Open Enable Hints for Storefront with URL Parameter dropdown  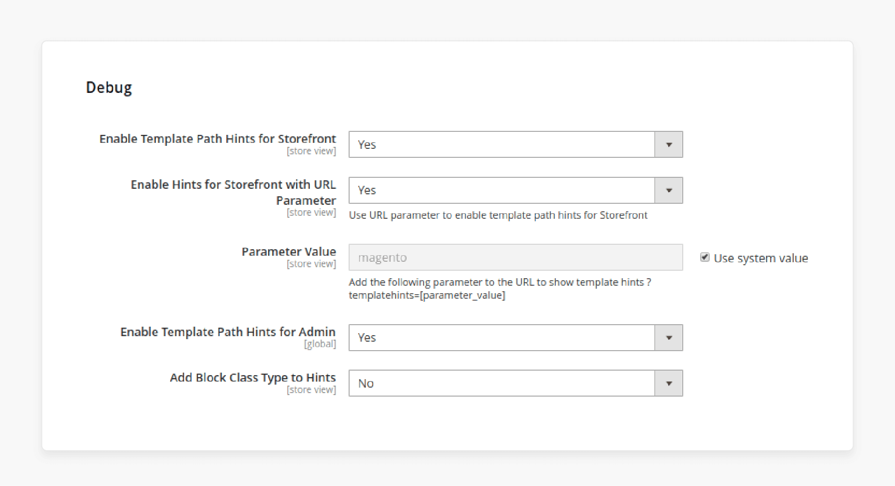tap(515, 190)
